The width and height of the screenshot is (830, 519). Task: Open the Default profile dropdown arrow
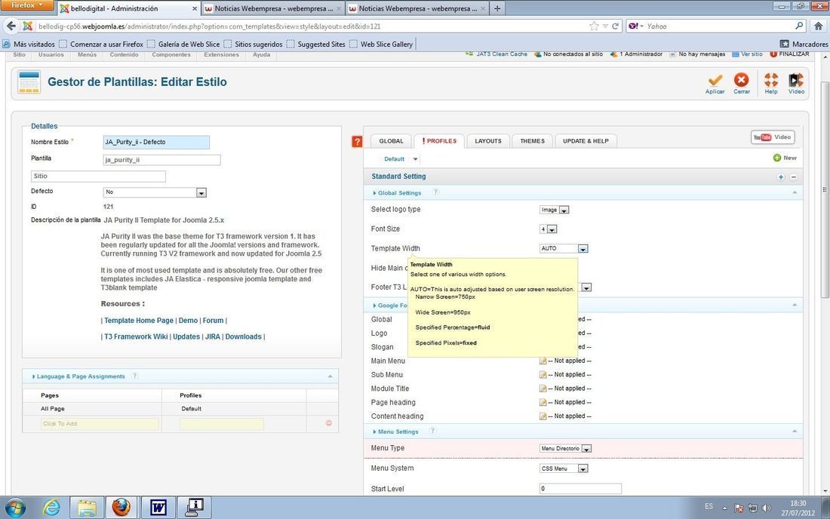416,158
